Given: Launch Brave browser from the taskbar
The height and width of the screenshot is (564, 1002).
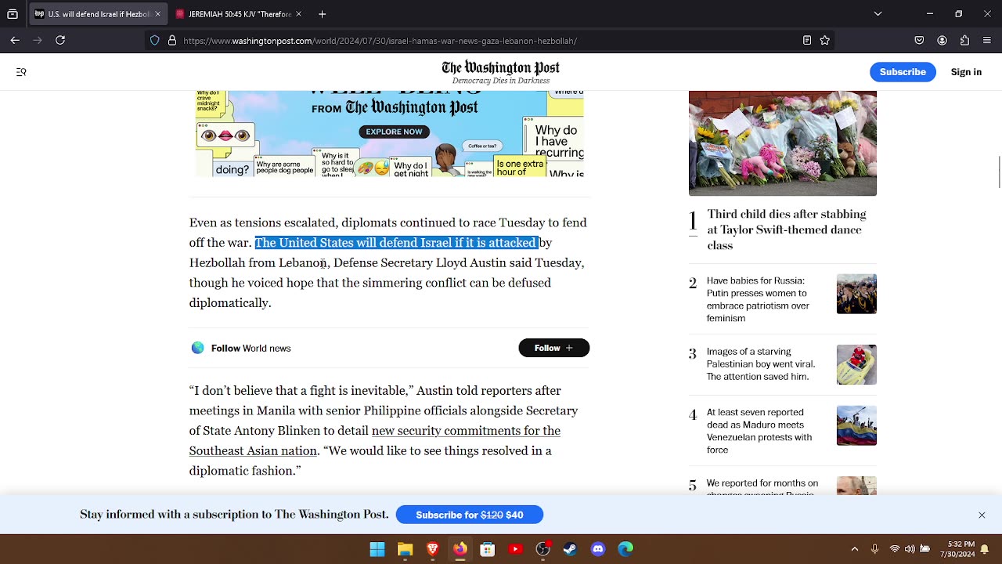Looking at the screenshot, I should [432, 549].
